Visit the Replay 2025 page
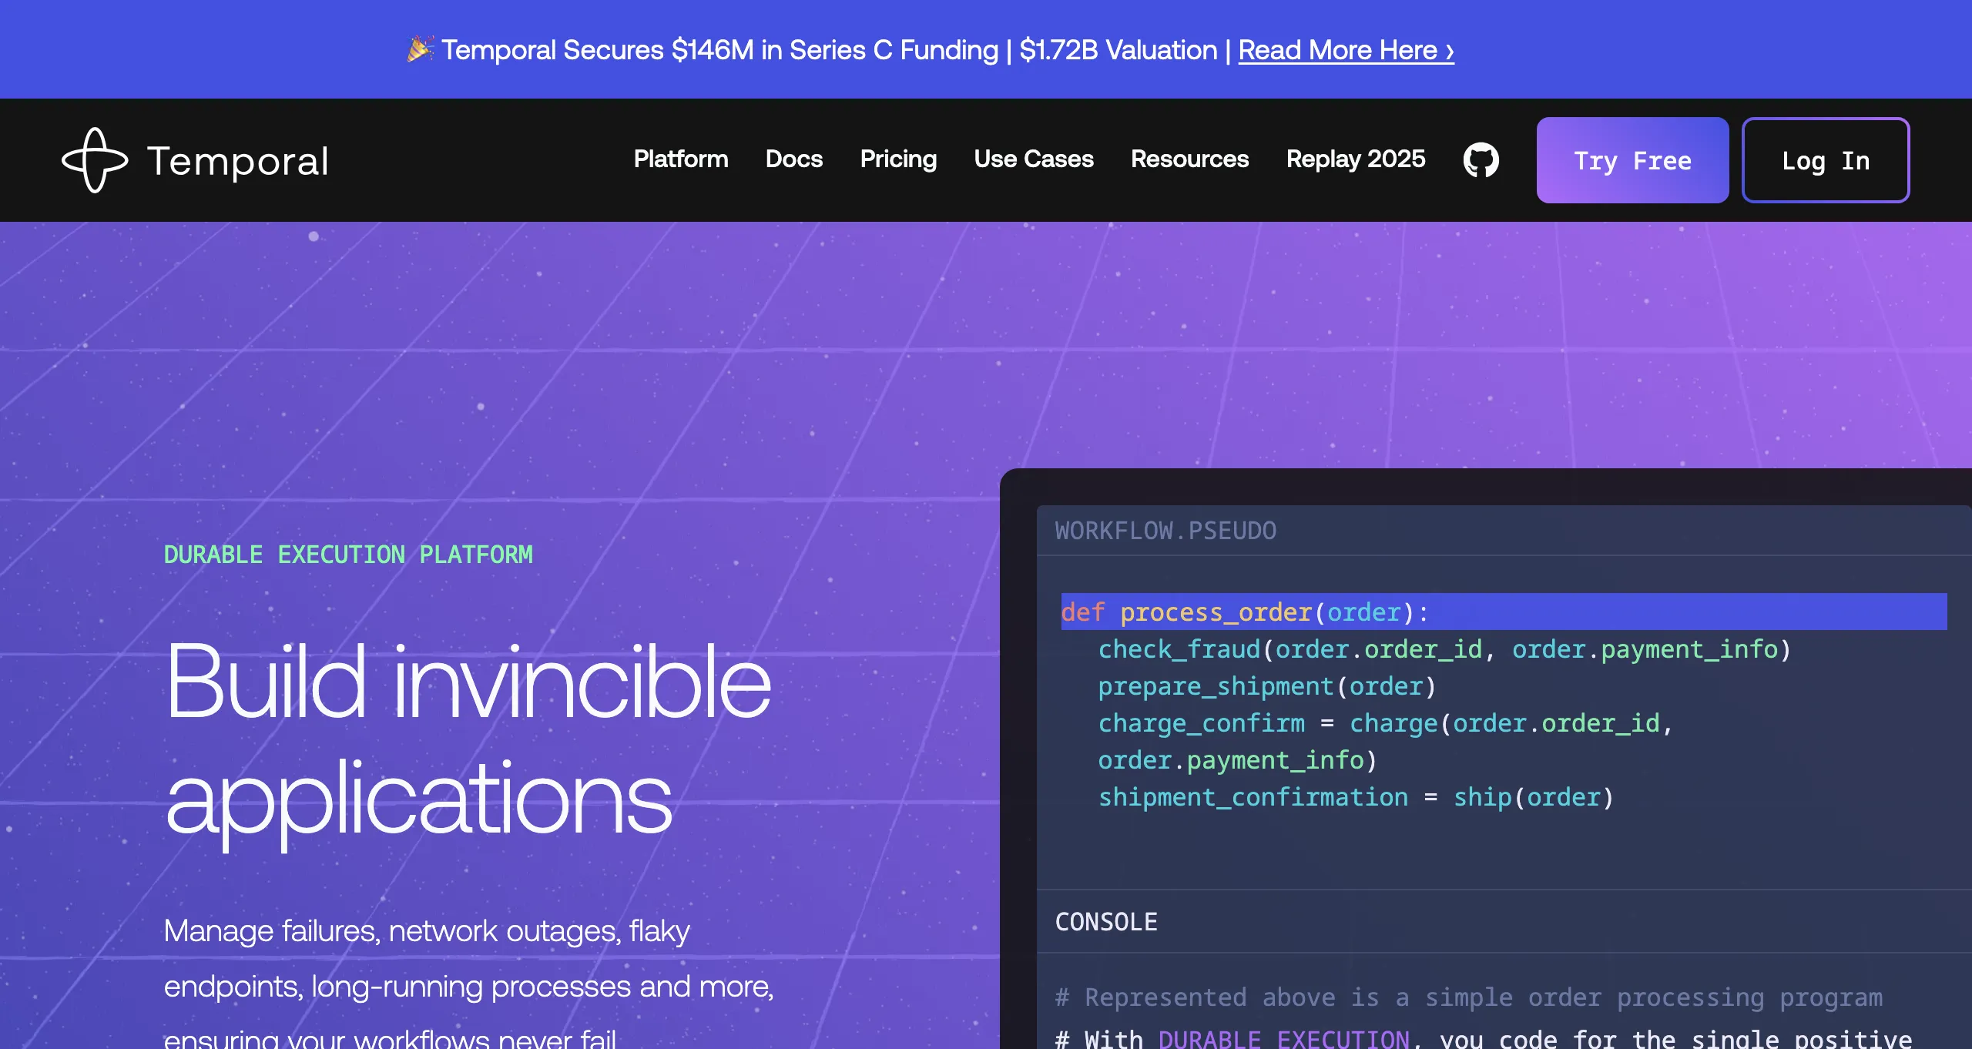Image resolution: width=1972 pixels, height=1049 pixels. click(x=1356, y=159)
